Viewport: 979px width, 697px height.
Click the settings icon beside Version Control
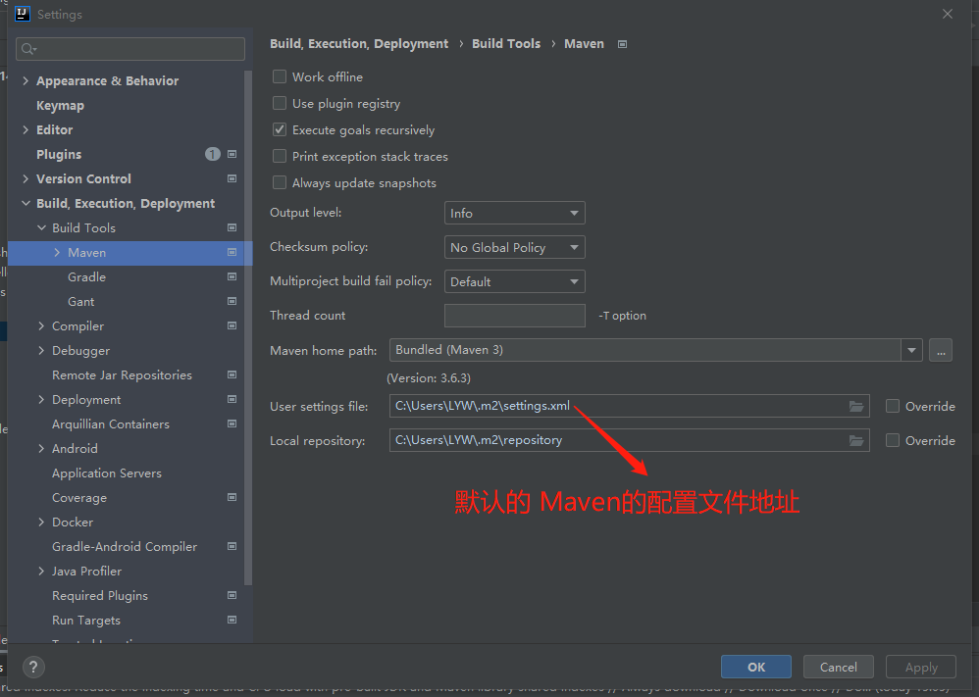tap(232, 178)
